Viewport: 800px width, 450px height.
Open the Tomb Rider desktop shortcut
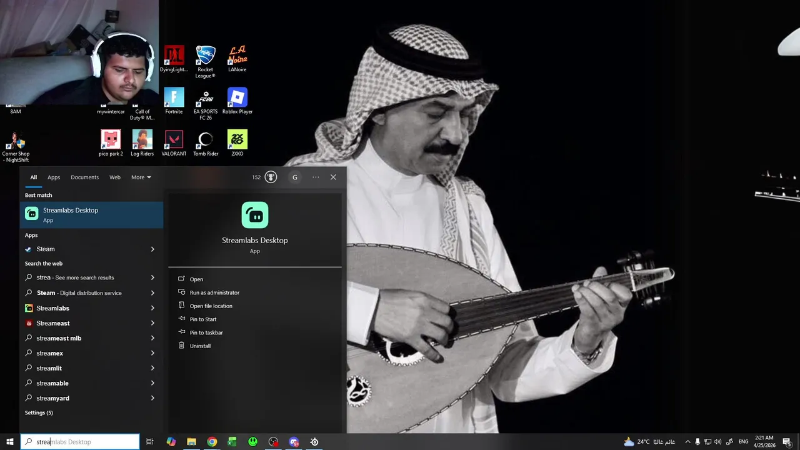point(206,143)
